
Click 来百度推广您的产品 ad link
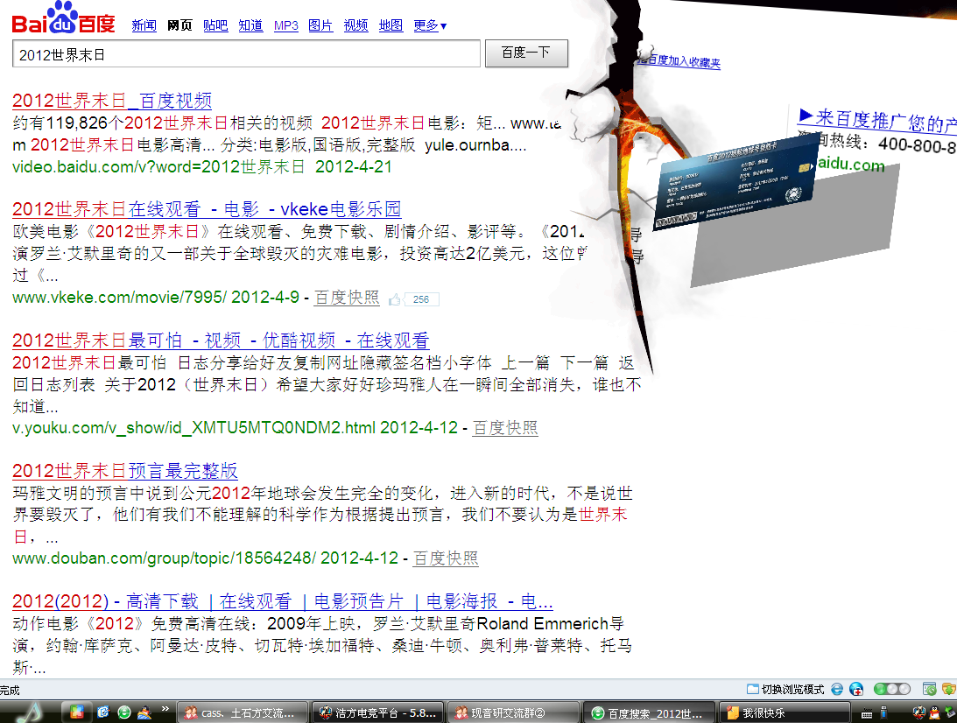click(877, 121)
